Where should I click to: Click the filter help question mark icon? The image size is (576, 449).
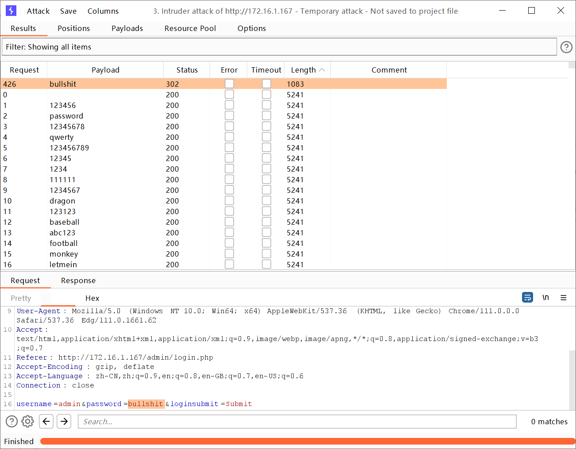[x=566, y=47]
